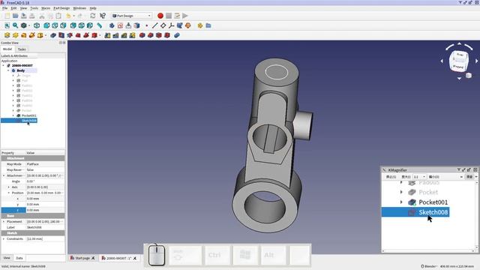Create a new document with the New icon
The width and height of the screenshot is (480, 270).
pos(7,16)
